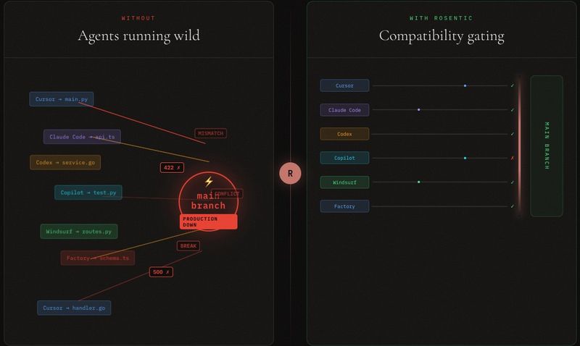Viewport: 580px width, 346px height.
Task: Click the green checkmark on the Cursor row
Action: [x=513, y=85]
